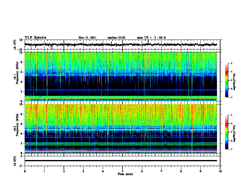The width and height of the screenshot is (248, 192).
Task: Click the "station=GAK" header label
Action: [116, 38]
